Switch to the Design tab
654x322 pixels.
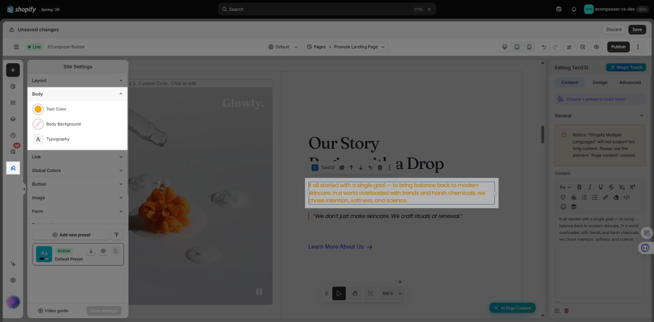click(600, 82)
